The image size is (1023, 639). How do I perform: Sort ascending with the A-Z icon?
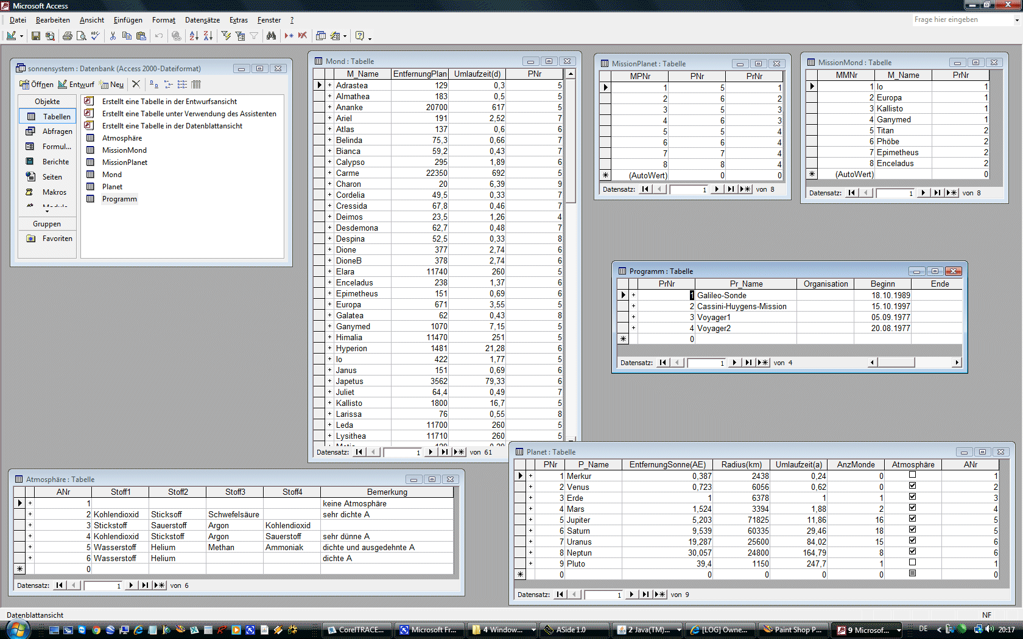pyautogui.click(x=194, y=36)
